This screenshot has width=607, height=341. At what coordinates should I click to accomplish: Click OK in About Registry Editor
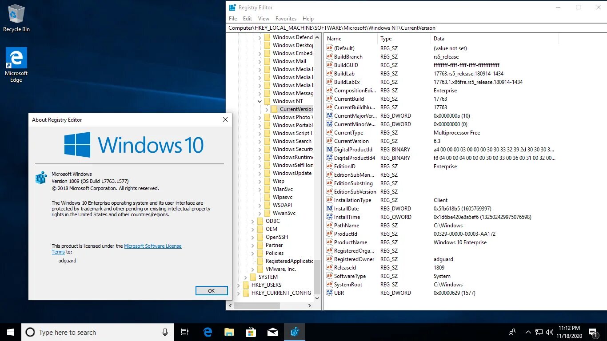[x=212, y=291]
